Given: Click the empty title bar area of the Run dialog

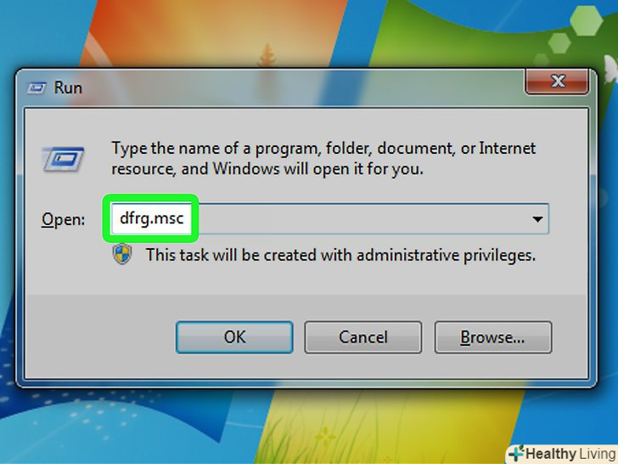Looking at the screenshot, I should coord(300,88).
